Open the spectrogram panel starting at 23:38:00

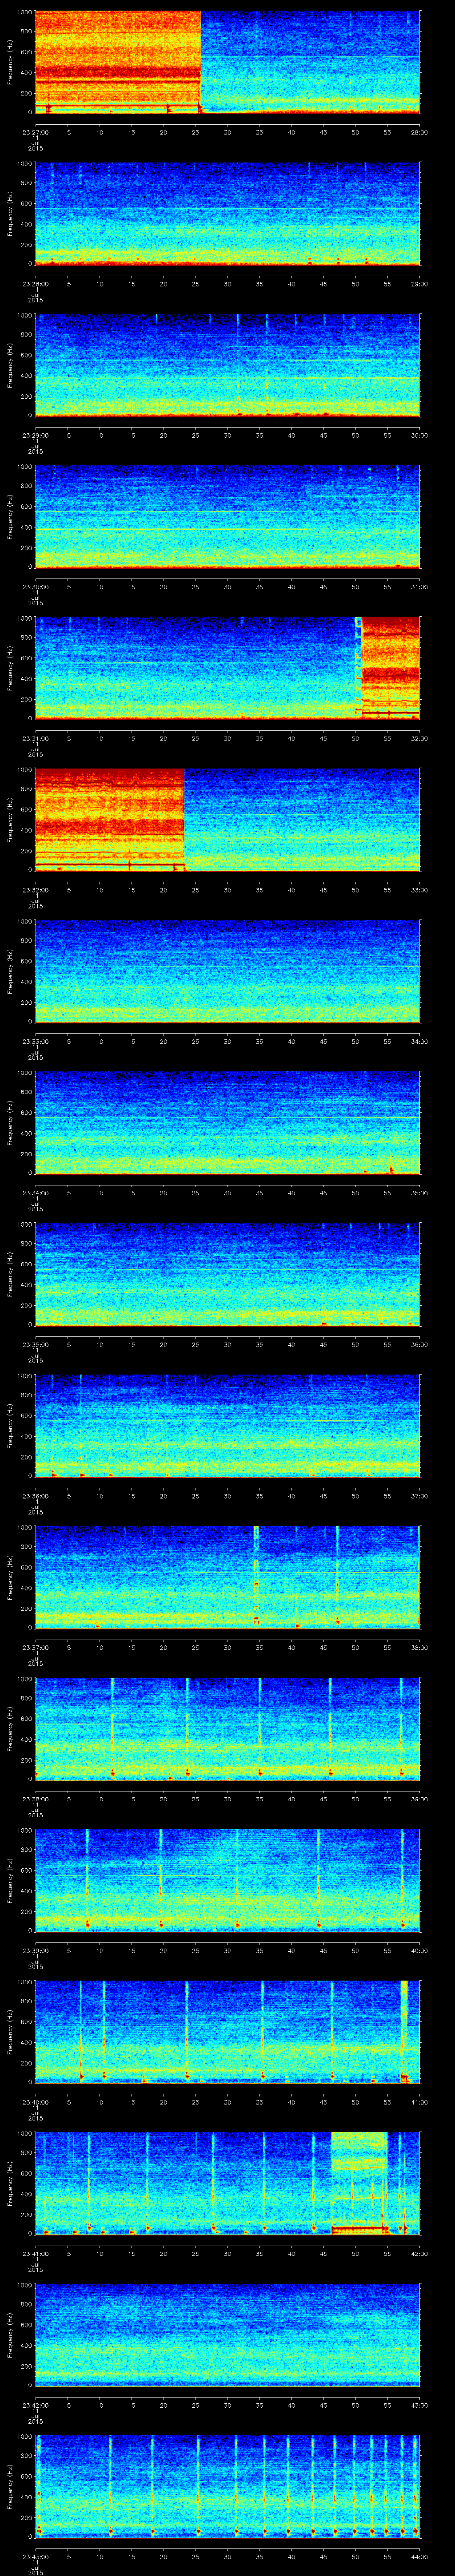pyautogui.click(x=227, y=1729)
